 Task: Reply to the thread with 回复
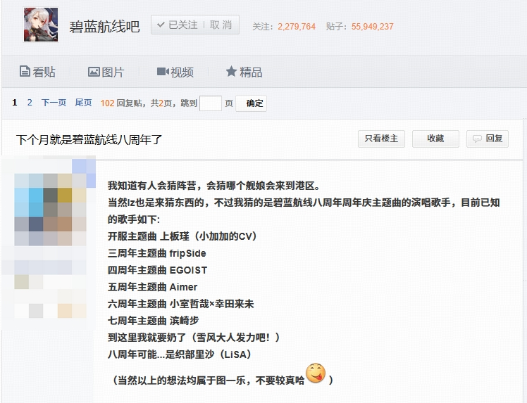[x=488, y=139]
